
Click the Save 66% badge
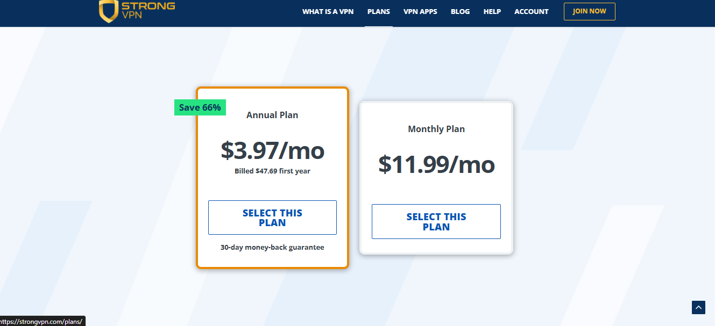(x=200, y=107)
